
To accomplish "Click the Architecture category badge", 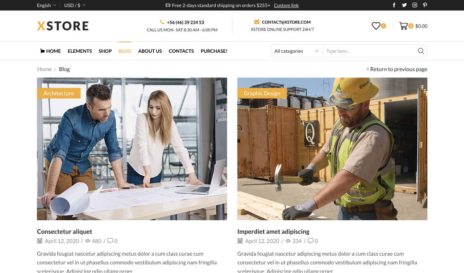I will pos(59,93).
